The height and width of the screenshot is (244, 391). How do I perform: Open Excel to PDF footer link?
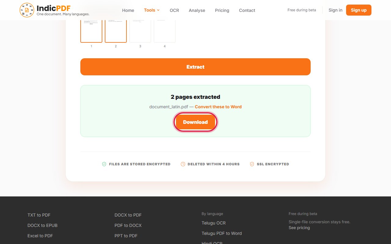coord(40,236)
